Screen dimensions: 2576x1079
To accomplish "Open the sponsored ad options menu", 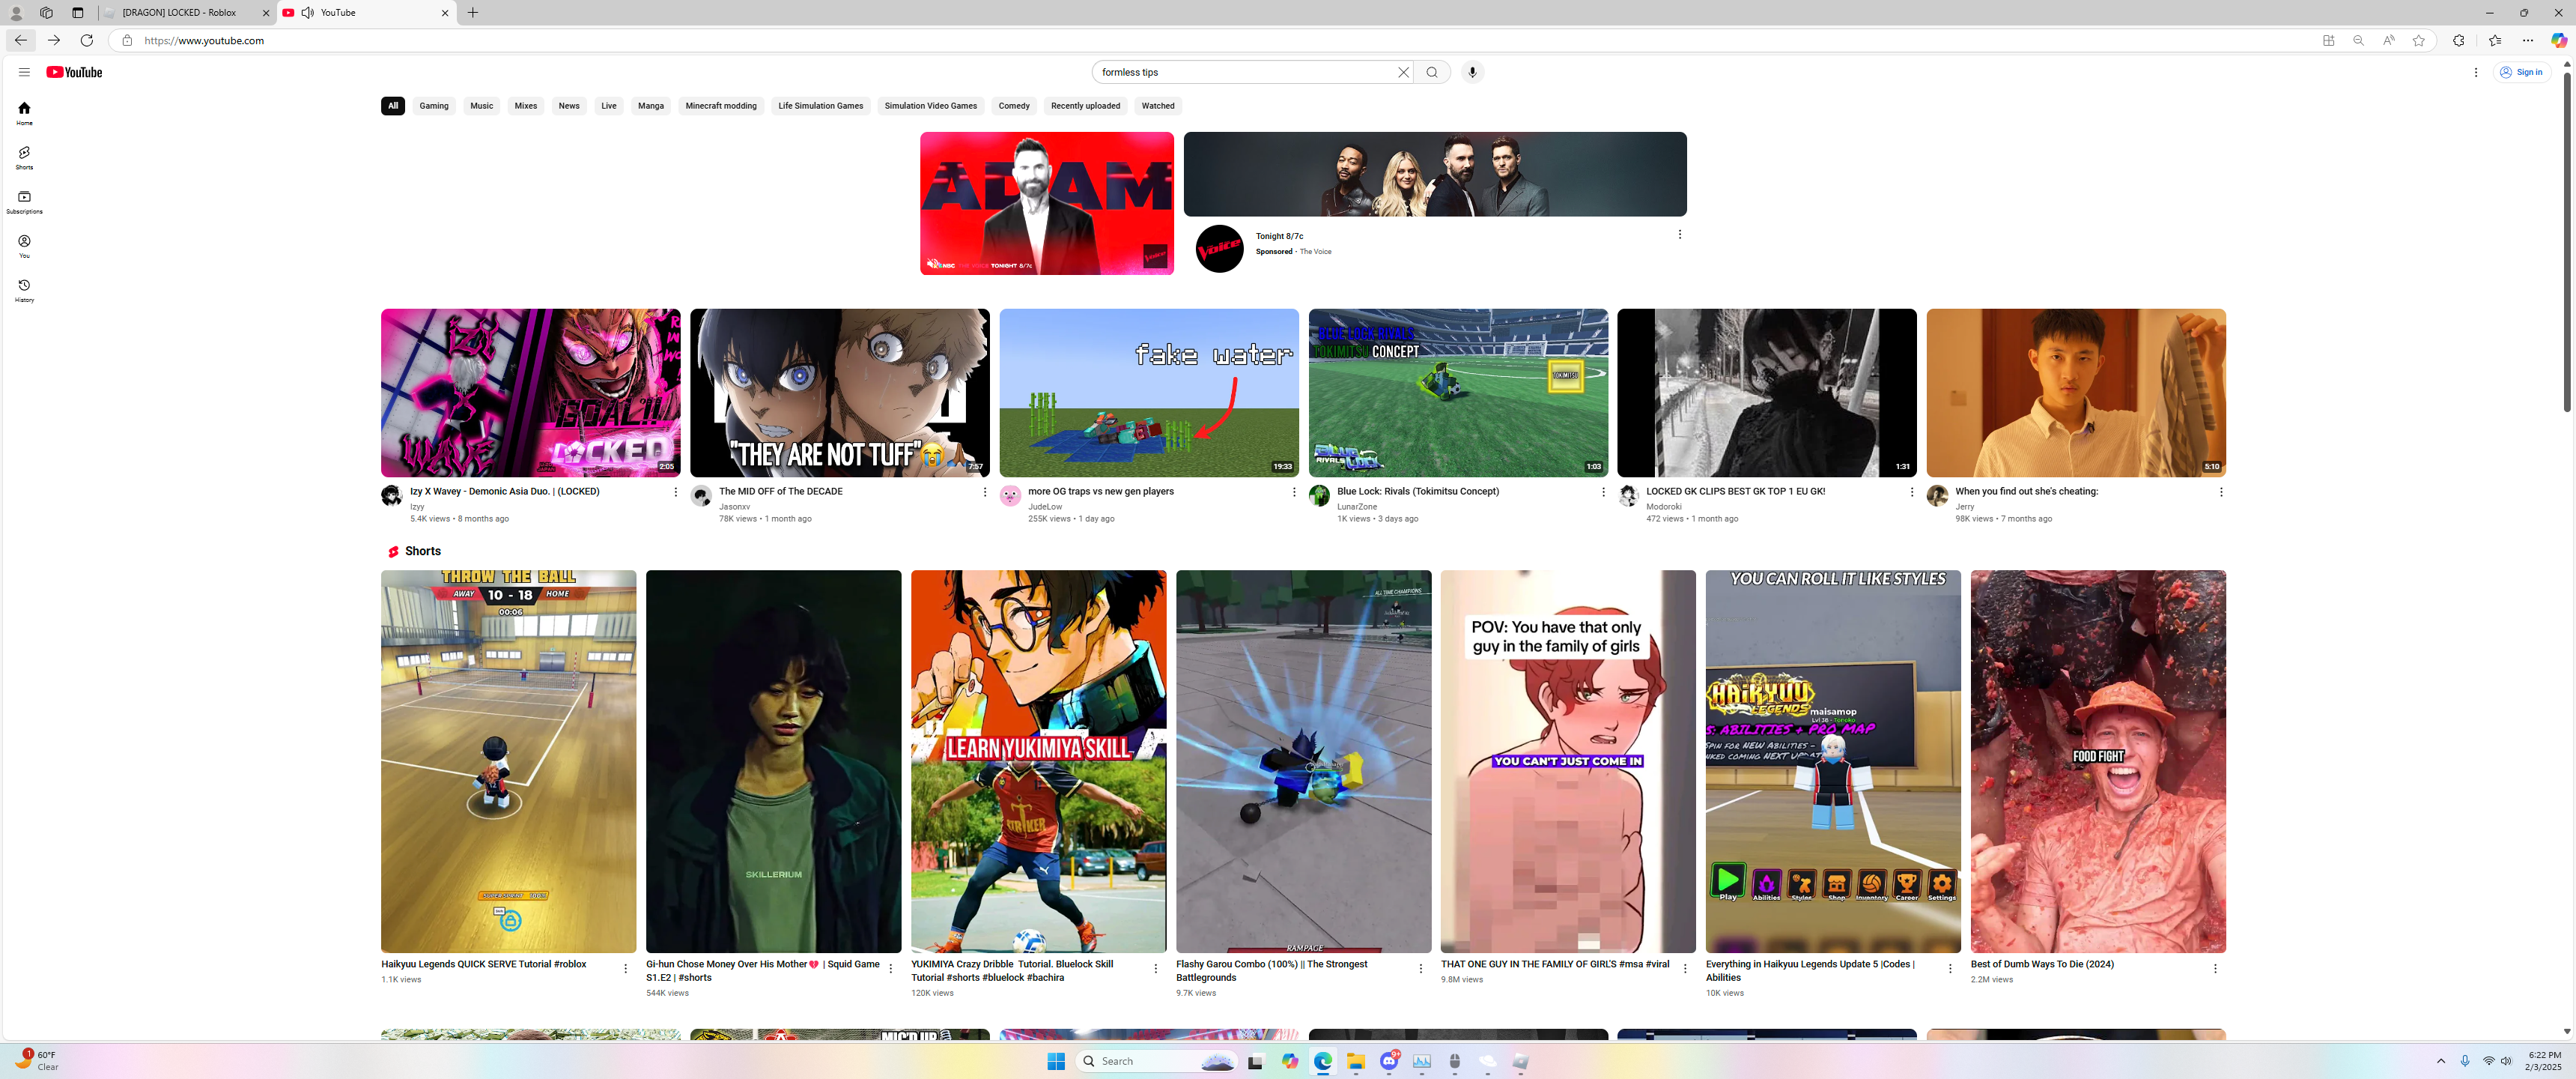I will [1680, 235].
